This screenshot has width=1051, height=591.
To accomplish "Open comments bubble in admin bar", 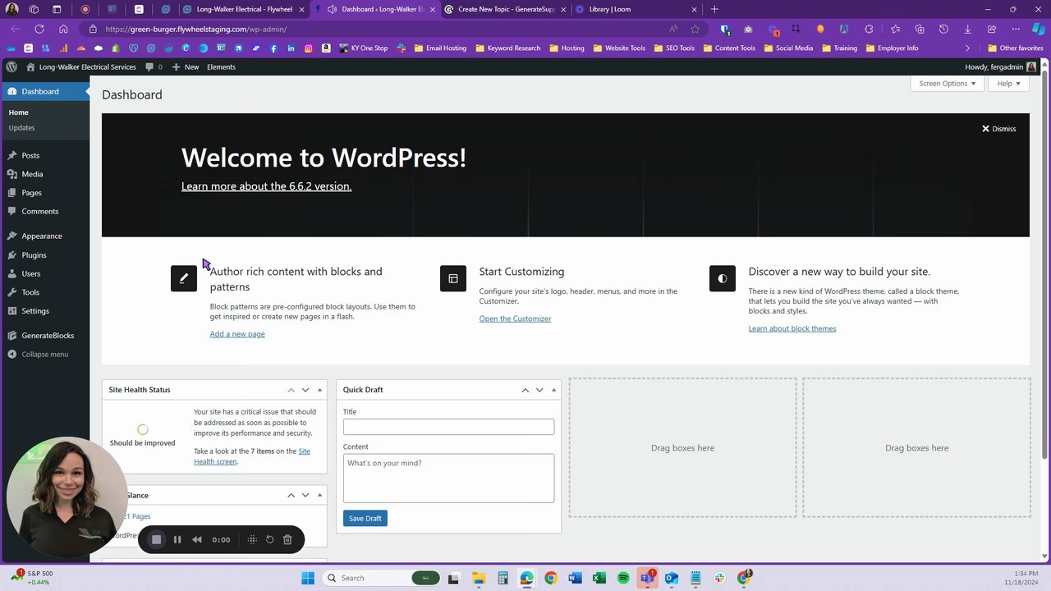I will pos(154,66).
